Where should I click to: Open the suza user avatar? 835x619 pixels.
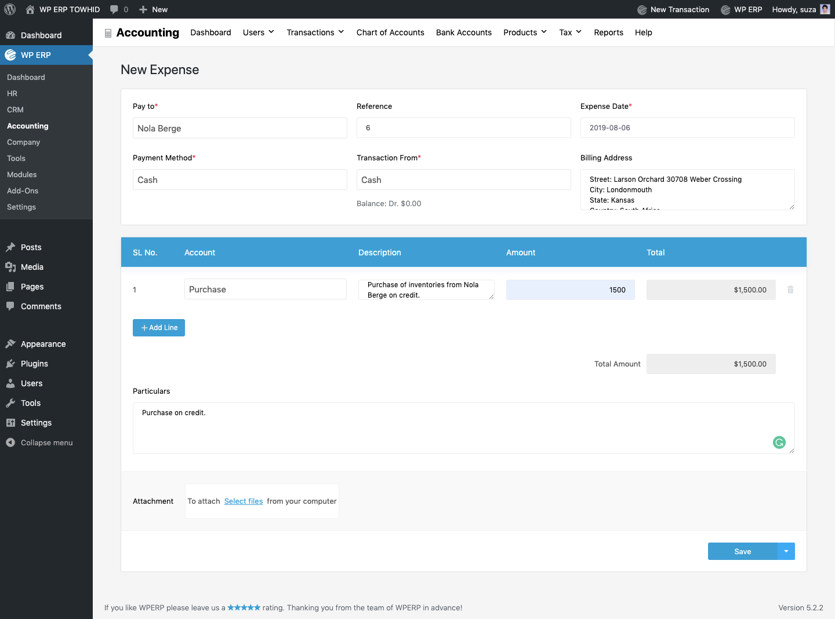click(x=825, y=9)
